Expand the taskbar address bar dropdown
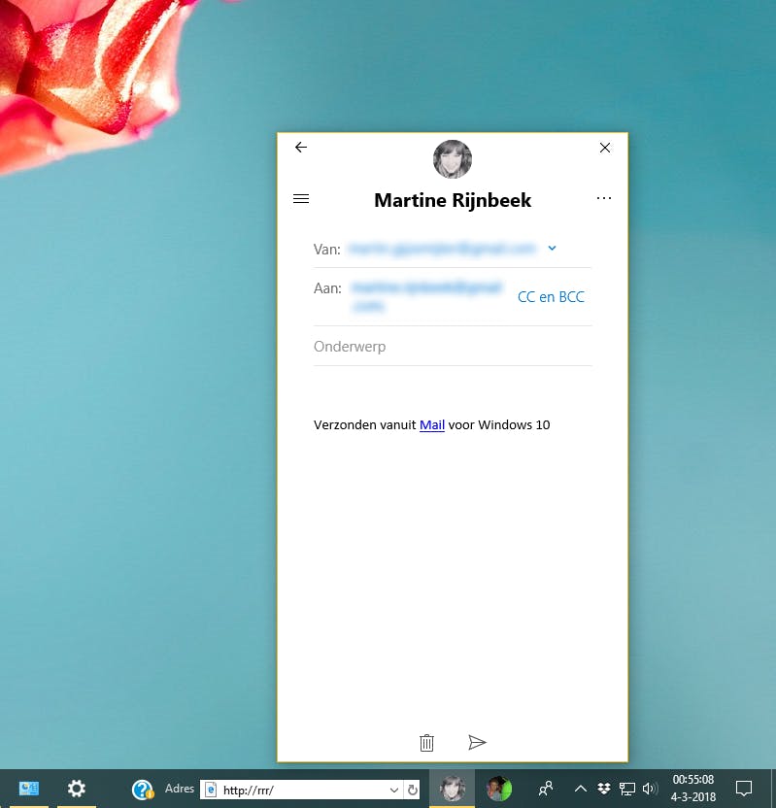 (394, 790)
